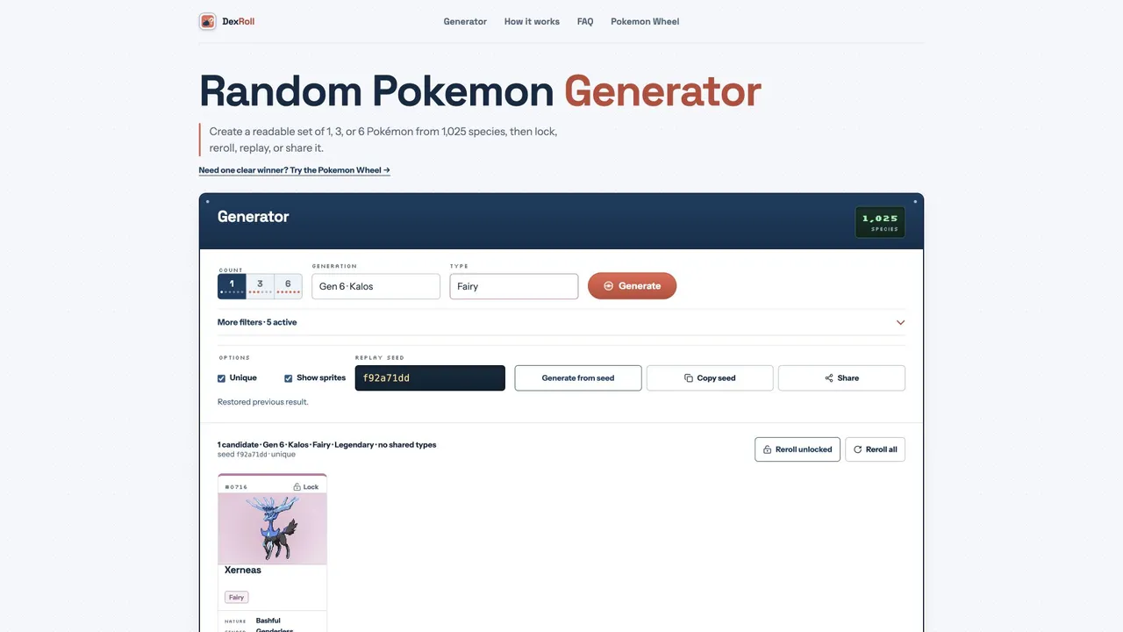
Task: Toggle the Show sprites checkbox
Action: (289, 378)
